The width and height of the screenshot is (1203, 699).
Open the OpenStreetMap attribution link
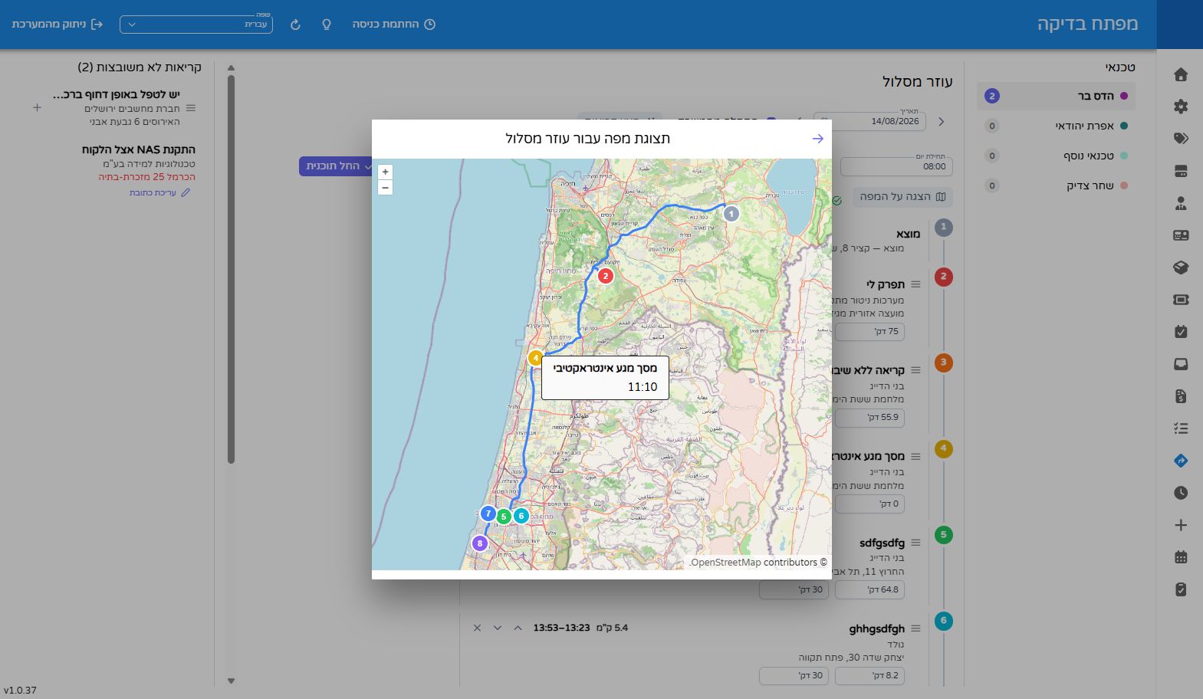(x=727, y=562)
